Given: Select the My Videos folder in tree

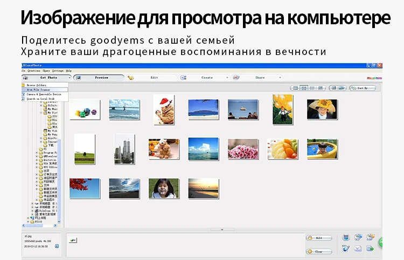Looking at the screenshot, I should pyautogui.click(x=50, y=131).
